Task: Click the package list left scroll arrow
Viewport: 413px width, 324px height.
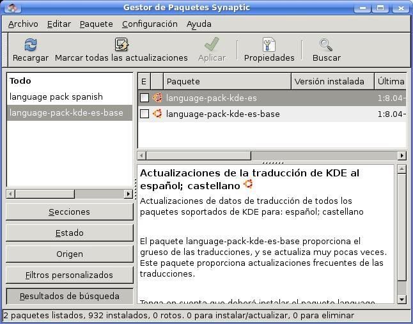Action: point(142,155)
